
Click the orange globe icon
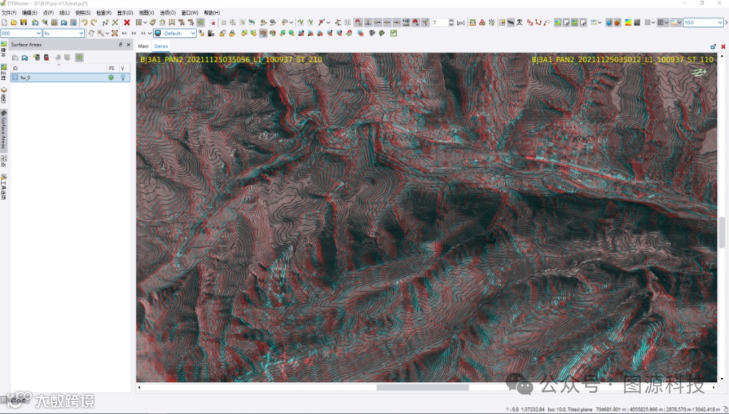point(618,22)
